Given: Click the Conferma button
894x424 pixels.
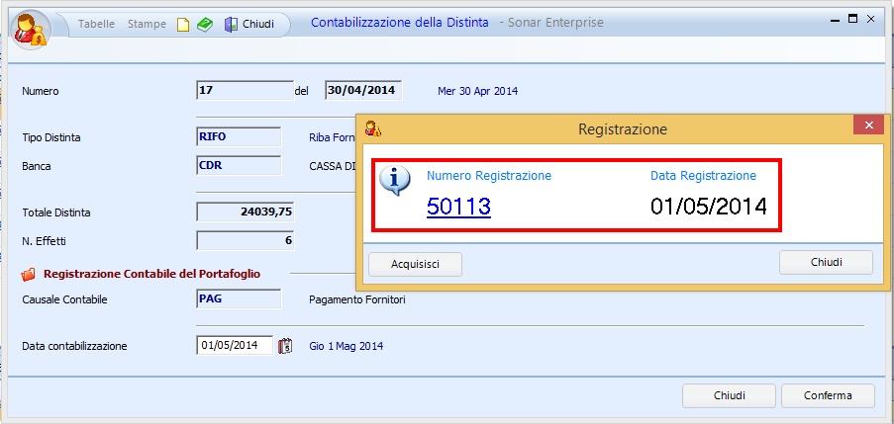Looking at the screenshot, I should 828,395.
